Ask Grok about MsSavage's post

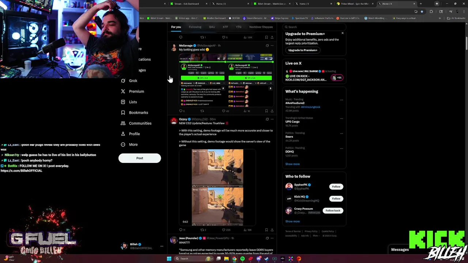(x=267, y=46)
